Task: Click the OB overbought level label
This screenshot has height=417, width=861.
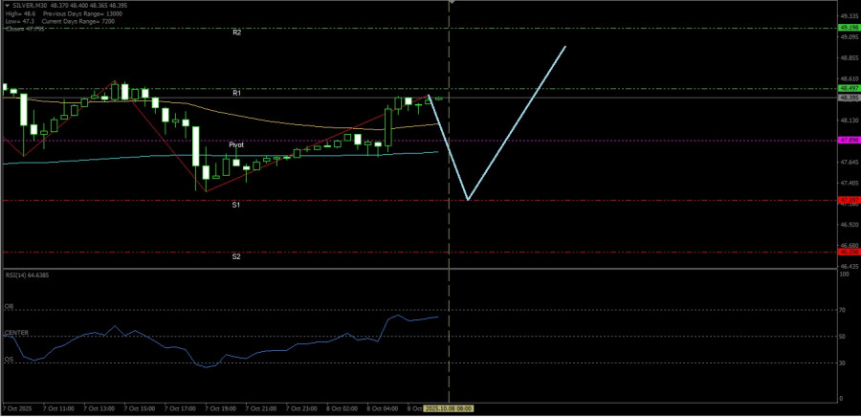Action: tap(9, 306)
